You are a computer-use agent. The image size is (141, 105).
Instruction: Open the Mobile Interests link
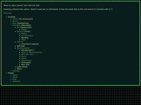click(16, 81)
